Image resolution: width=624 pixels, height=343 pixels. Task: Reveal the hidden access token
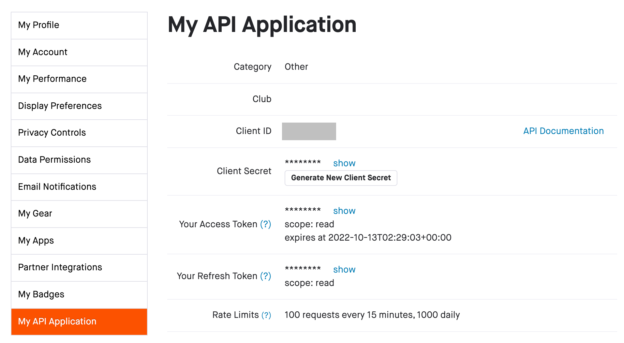pos(344,211)
